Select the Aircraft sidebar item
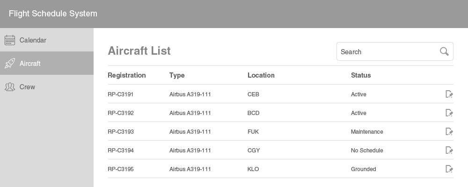This screenshot has height=187, width=468. 46,63
